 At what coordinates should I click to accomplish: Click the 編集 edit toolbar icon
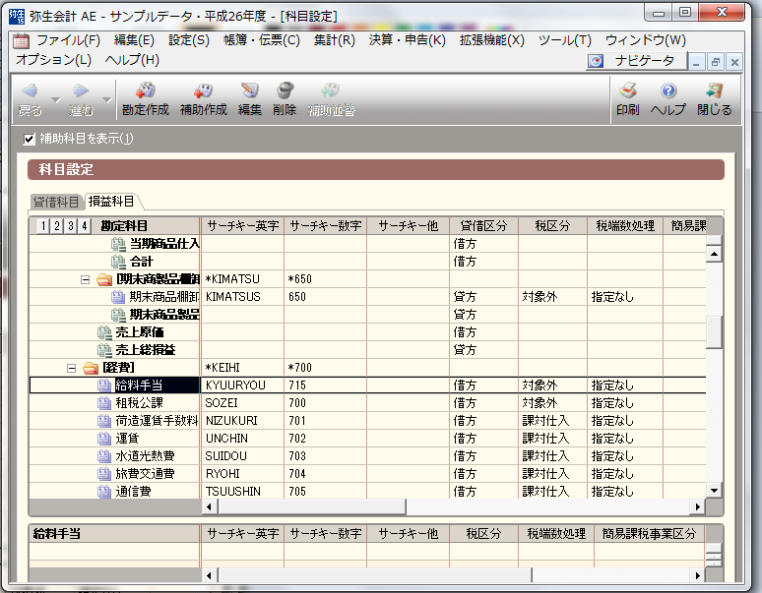[250, 91]
